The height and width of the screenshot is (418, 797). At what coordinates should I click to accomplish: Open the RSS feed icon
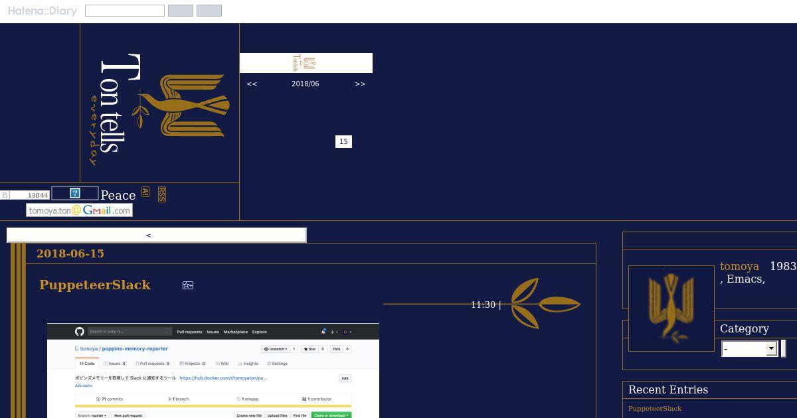point(161,194)
